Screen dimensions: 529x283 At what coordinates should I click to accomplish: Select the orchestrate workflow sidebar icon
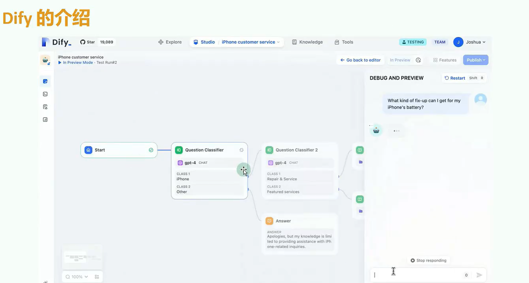(45, 81)
